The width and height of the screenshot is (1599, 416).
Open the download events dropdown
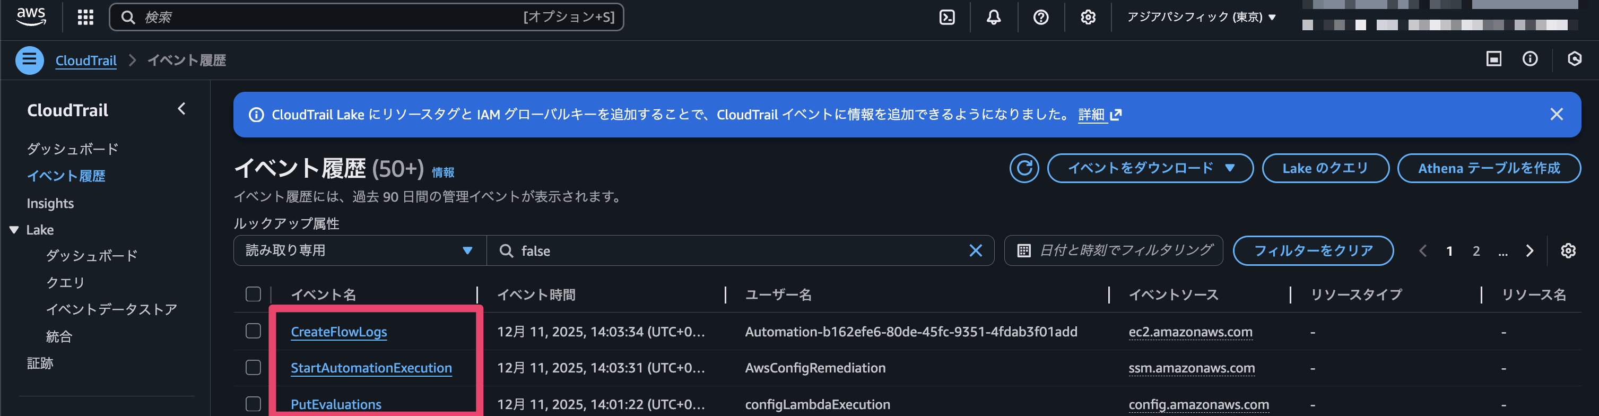pyautogui.click(x=1150, y=168)
